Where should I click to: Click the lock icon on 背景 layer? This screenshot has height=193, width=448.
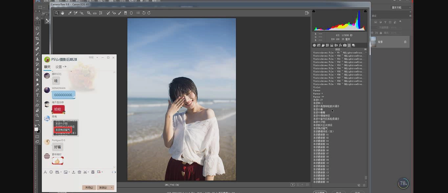point(405,42)
